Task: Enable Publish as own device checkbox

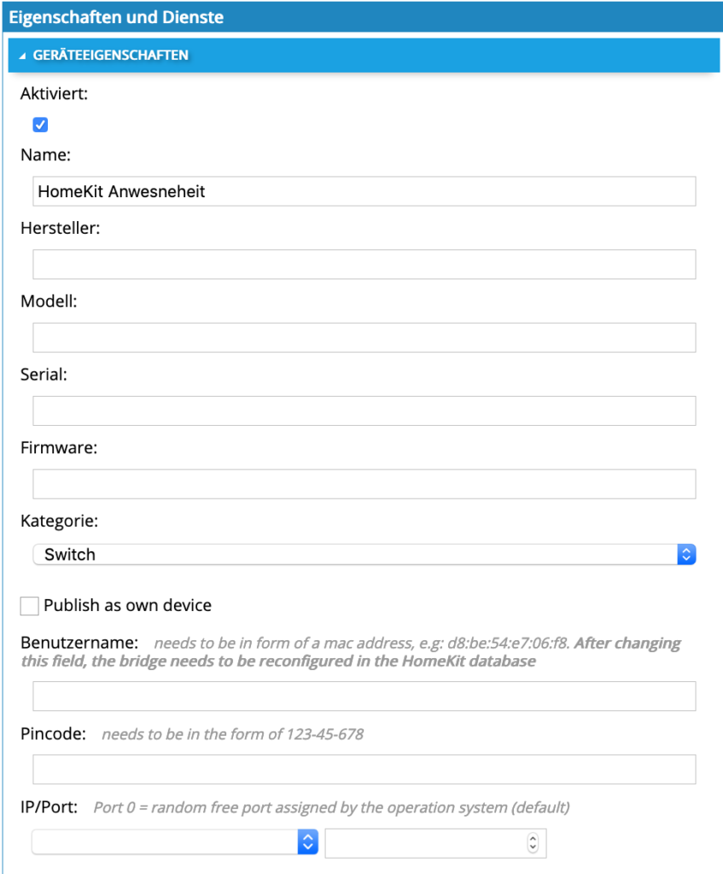Action: (x=30, y=605)
